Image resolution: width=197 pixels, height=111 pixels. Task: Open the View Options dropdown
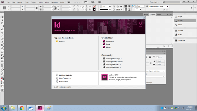click(x=86, y=2)
